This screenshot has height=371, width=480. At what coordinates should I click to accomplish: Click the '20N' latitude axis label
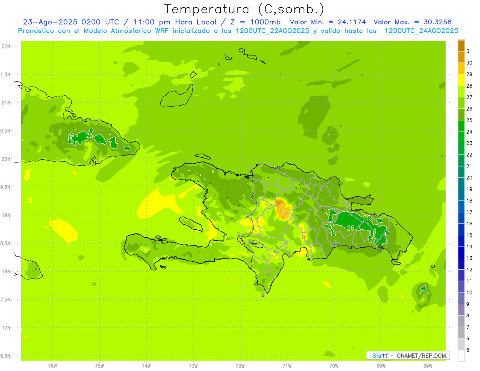pyautogui.click(x=6, y=159)
